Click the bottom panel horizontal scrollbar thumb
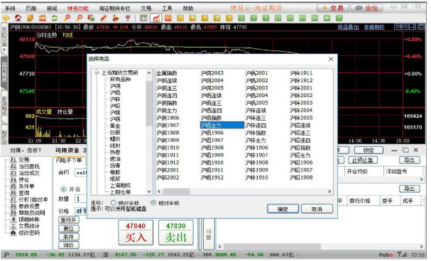Image resolution: width=431 pixels, height=261 pixels. (272, 246)
